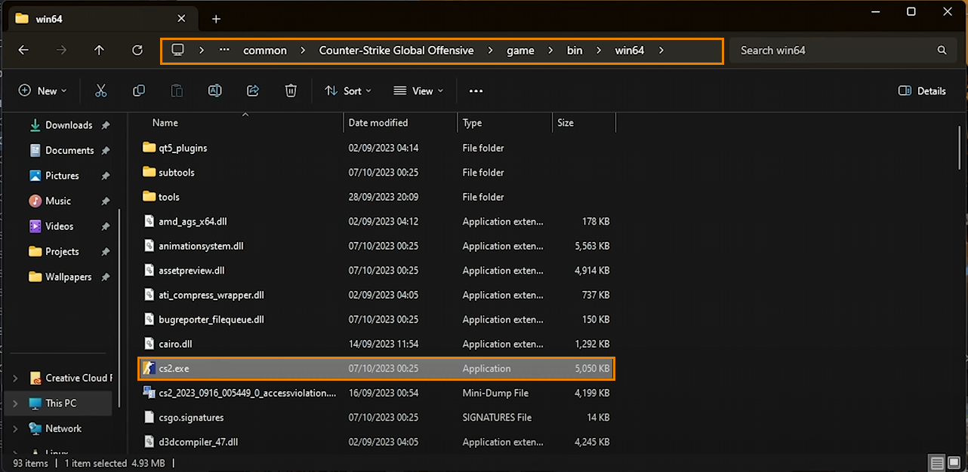This screenshot has width=968, height=472.
Task: Open the View dropdown
Action: (x=418, y=90)
